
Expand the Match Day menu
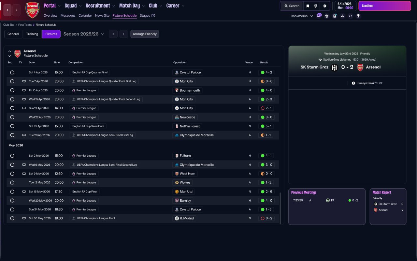pos(132,6)
